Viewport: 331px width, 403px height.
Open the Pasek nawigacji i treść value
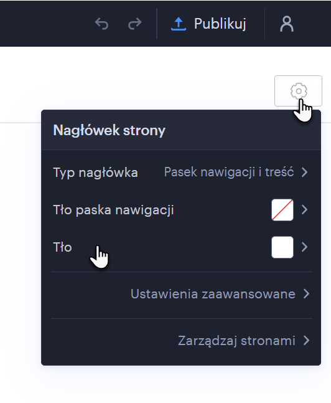[229, 172]
